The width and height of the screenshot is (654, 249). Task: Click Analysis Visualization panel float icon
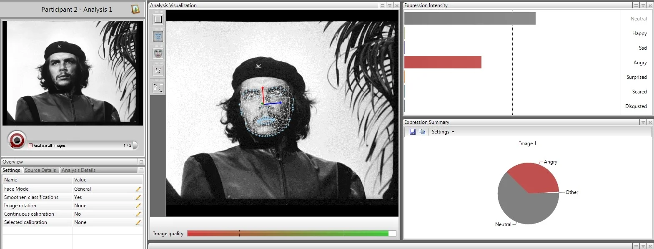[x=383, y=5]
